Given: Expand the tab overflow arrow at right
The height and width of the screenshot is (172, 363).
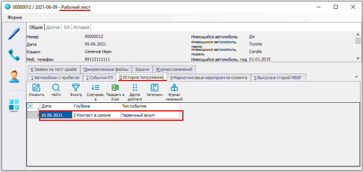Looking at the screenshot, I should point(356,77).
